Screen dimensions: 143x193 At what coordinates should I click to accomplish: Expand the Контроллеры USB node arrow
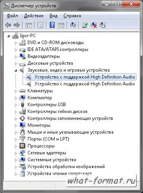pyautogui.click(x=16, y=105)
